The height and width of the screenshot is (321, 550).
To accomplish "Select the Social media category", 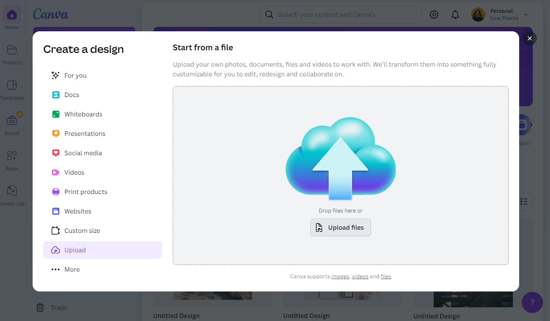I will coord(103,153).
